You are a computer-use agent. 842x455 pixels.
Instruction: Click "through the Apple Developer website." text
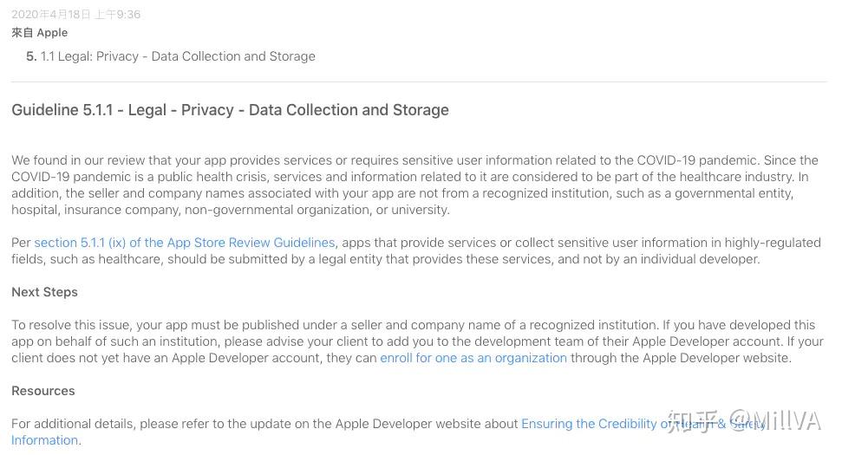pyautogui.click(x=681, y=358)
